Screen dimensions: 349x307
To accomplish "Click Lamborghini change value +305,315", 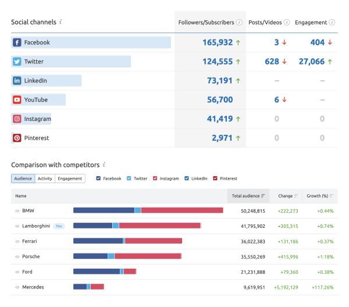I will coord(288,226).
